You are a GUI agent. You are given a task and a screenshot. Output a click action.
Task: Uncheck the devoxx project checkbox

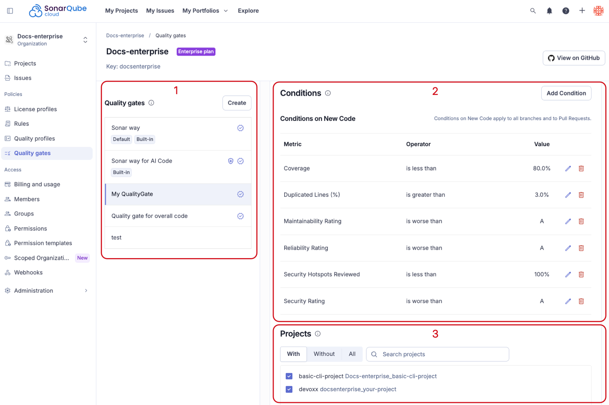click(289, 389)
